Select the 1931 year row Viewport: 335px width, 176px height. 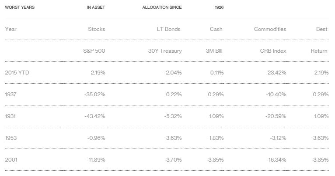point(10,116)
